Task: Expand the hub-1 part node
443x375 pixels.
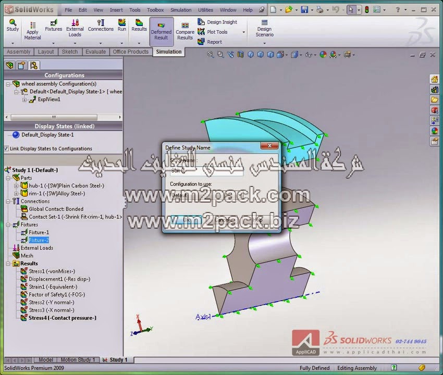Action: click(16, 186)
